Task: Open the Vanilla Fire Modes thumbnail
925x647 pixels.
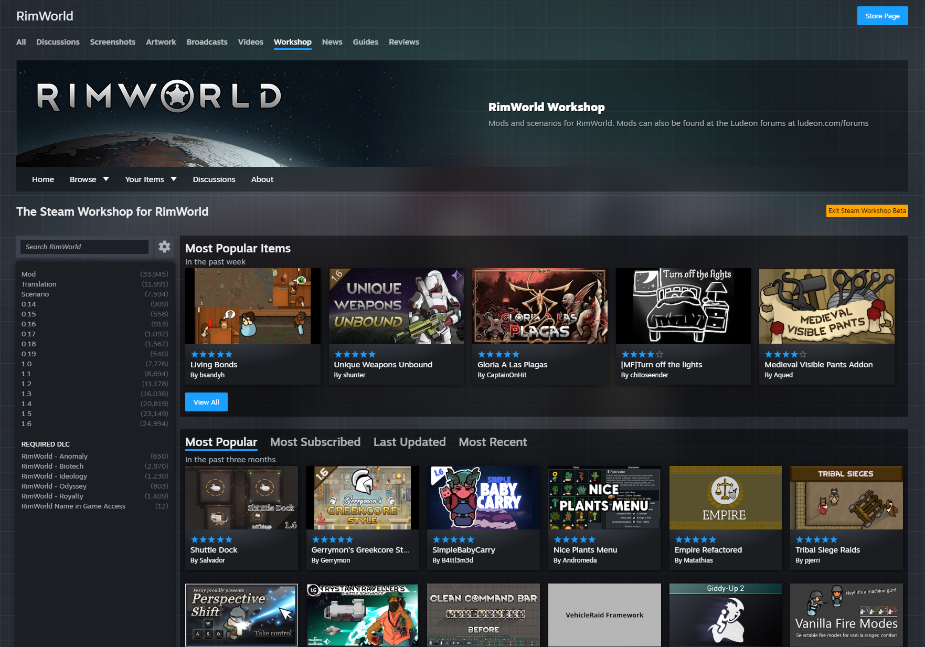Action: (846, 615)
